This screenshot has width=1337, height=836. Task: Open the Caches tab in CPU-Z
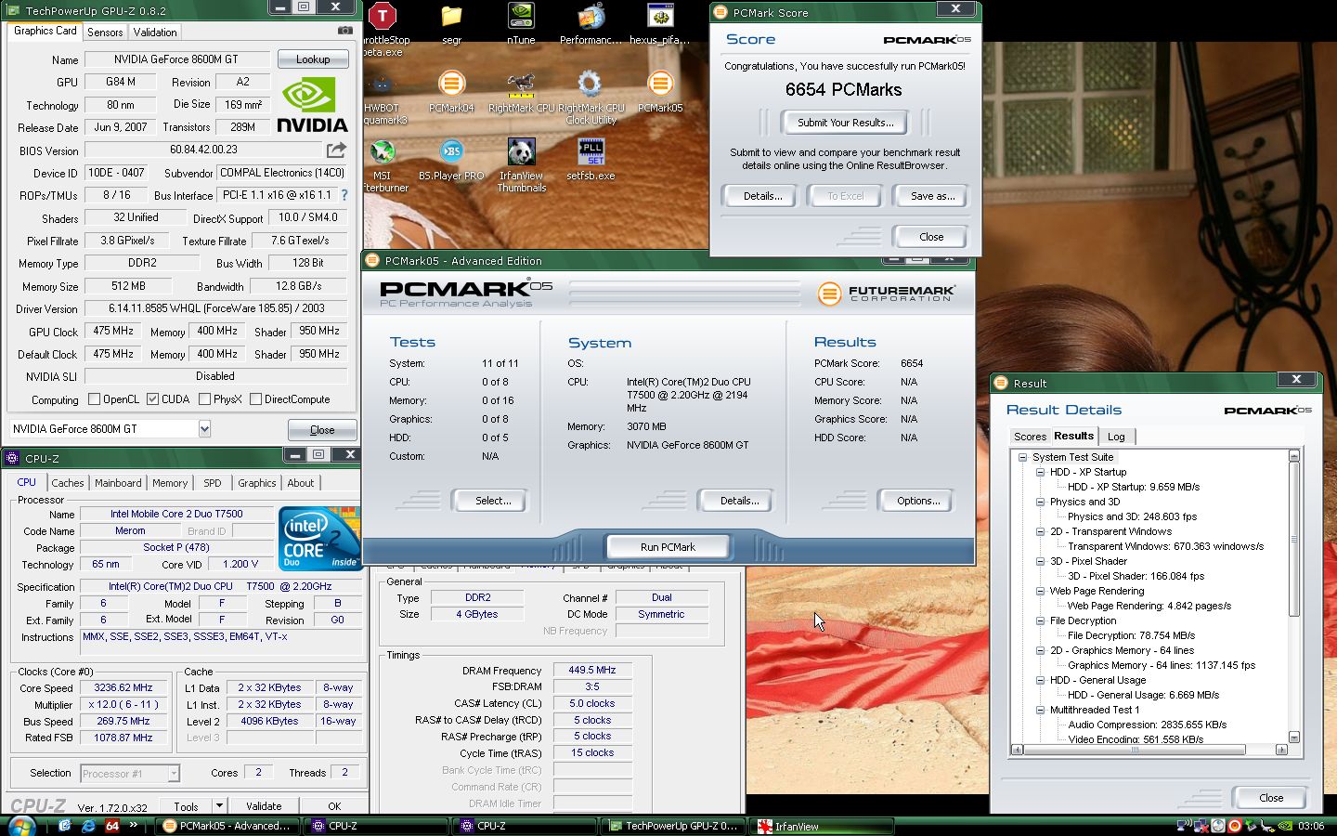68,483
